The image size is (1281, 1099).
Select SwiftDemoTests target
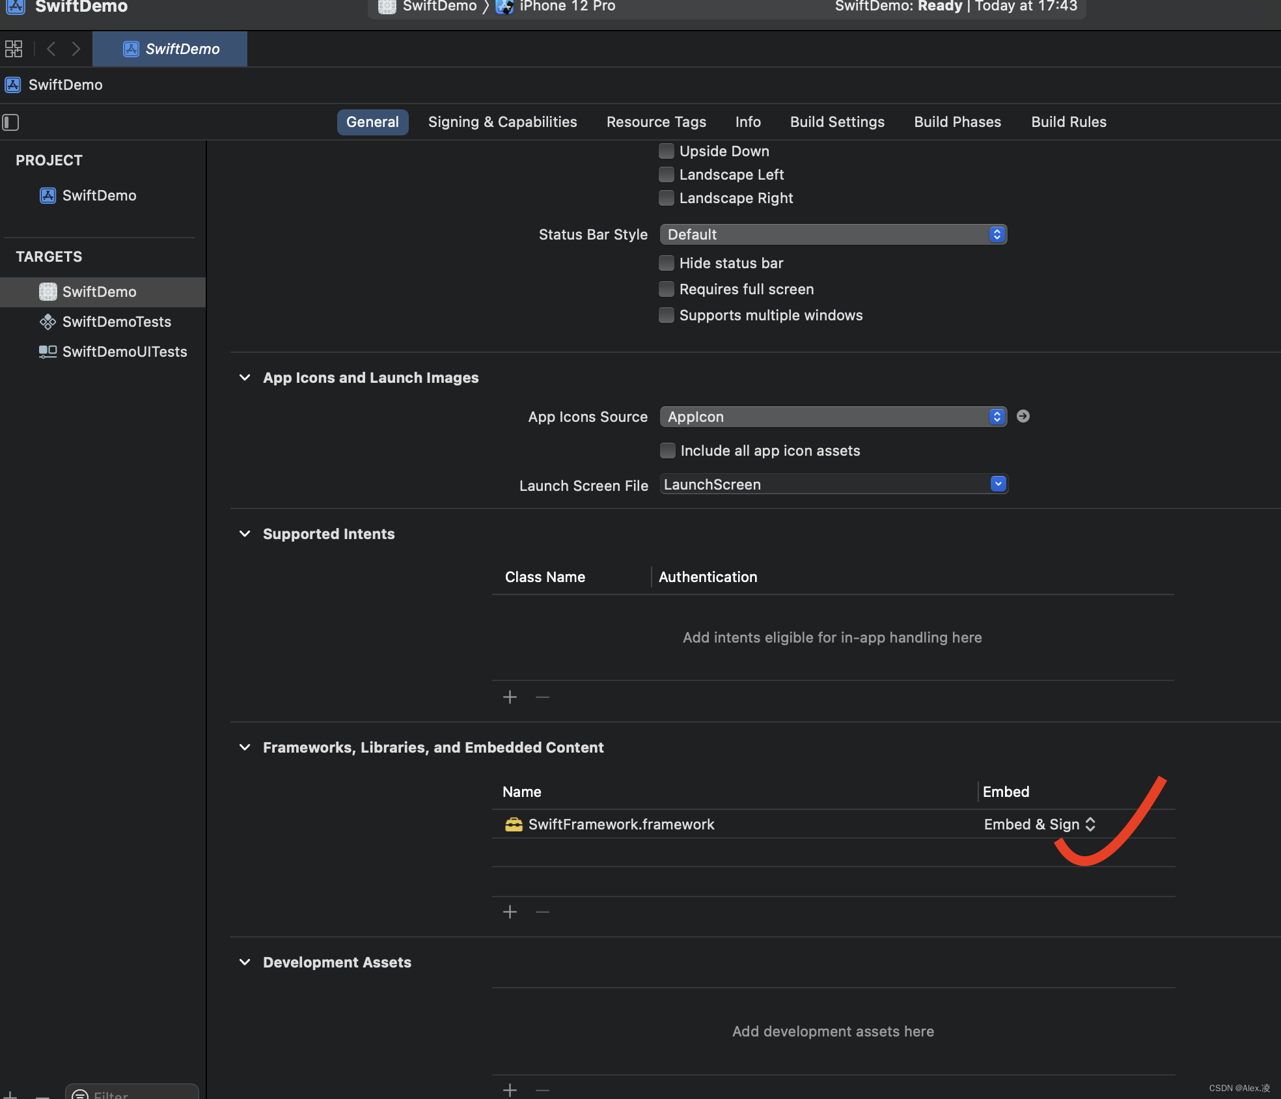105,322
